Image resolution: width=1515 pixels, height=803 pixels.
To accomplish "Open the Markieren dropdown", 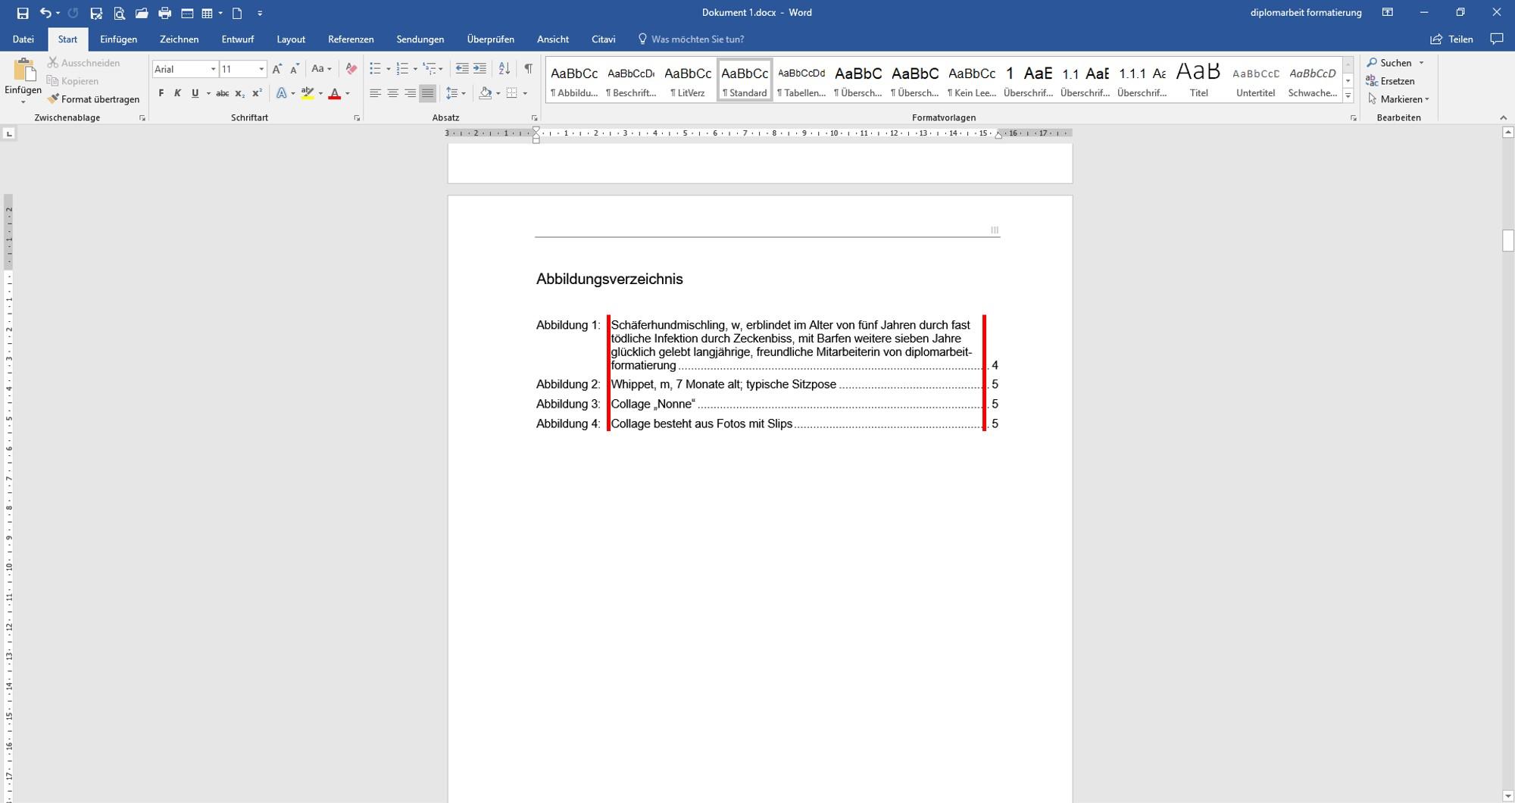I will pyautogui.click(x=1398, y=99).
